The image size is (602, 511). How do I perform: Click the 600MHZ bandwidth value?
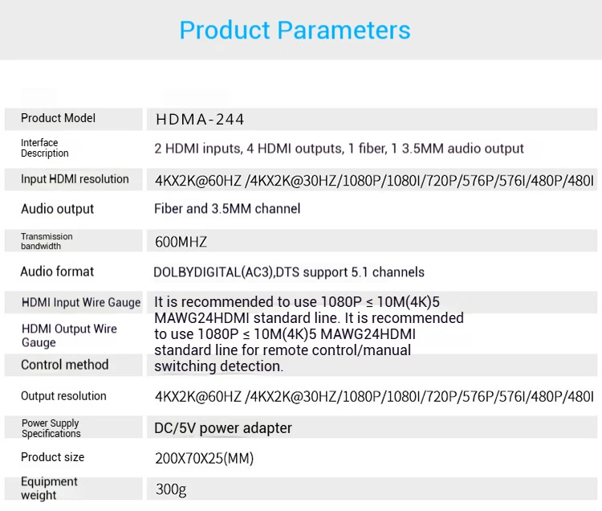[x=181, y=242]
